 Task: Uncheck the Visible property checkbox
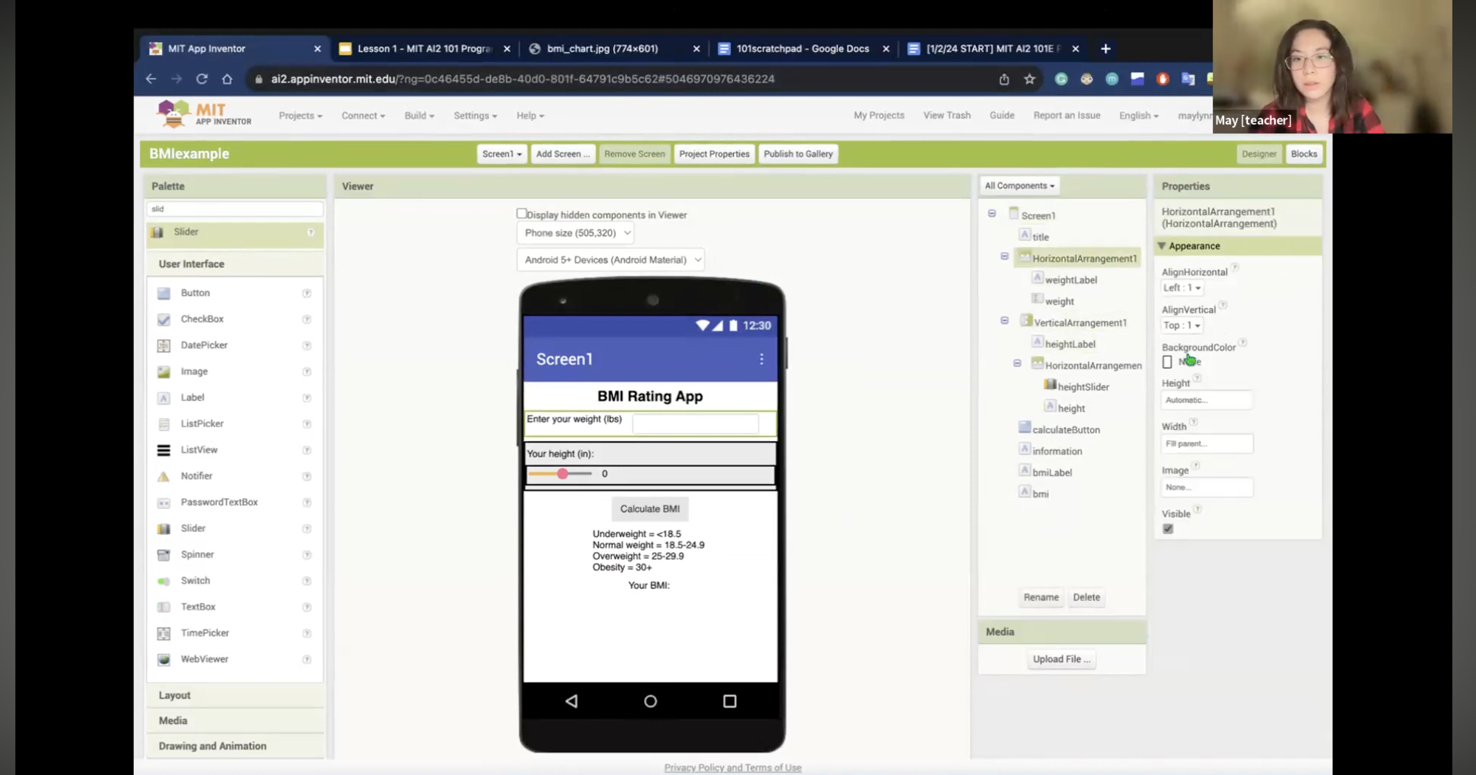click(x=1168, y=529)
